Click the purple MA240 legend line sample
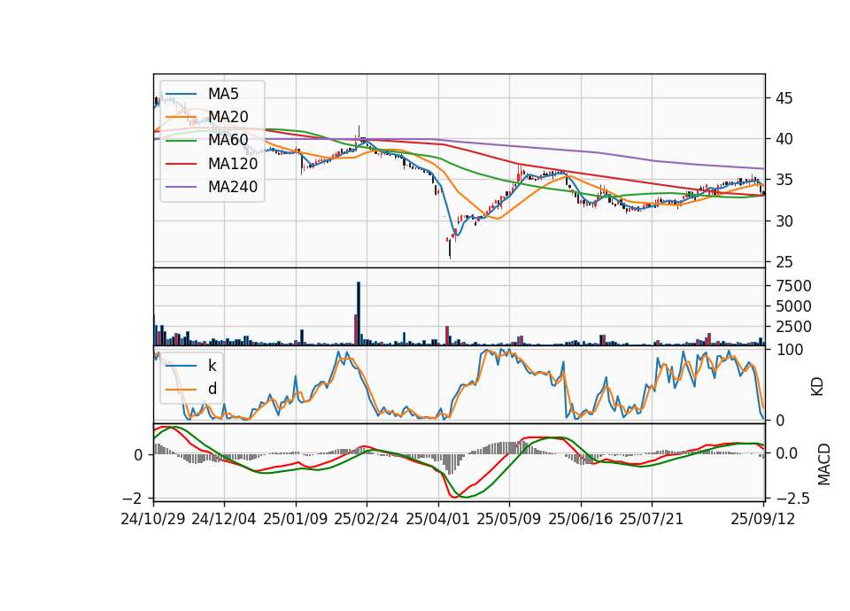 [x=181, y=187]
